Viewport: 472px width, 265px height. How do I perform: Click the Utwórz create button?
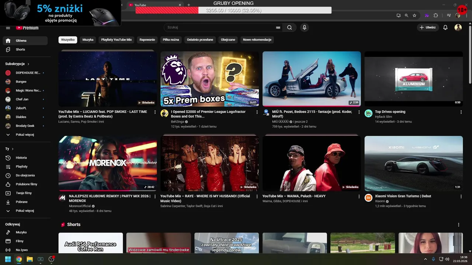tap(428, 27)
